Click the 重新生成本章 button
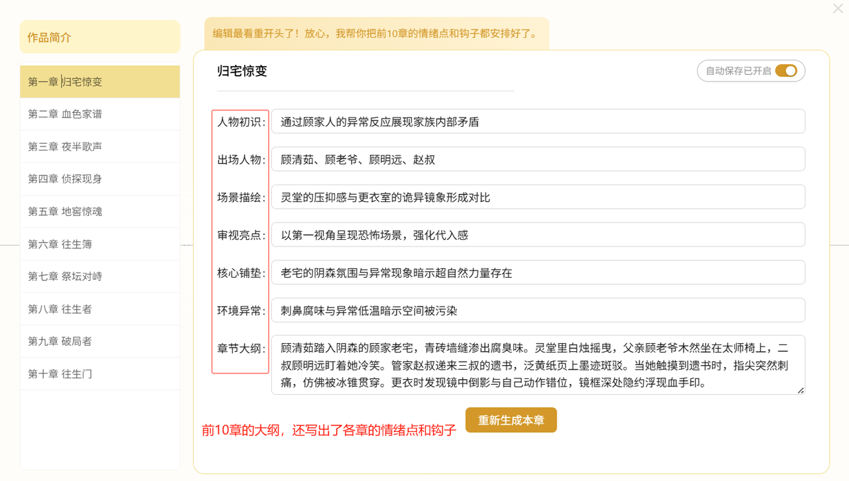The height and width of the screenshot is (481, 849). (511, 420)
